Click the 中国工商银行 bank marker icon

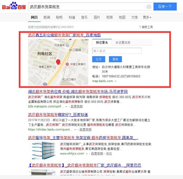coord(67,64)
